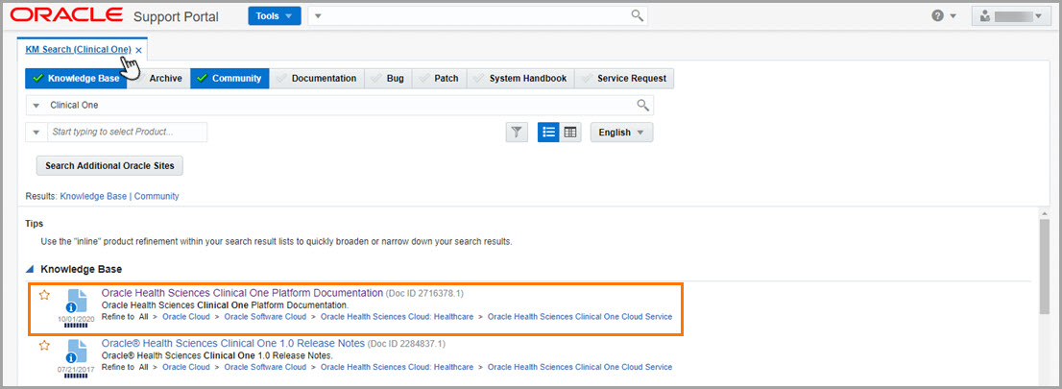
Task: Refine first result to Clinical One Cloud Service
Action: [x=580, y=317]
